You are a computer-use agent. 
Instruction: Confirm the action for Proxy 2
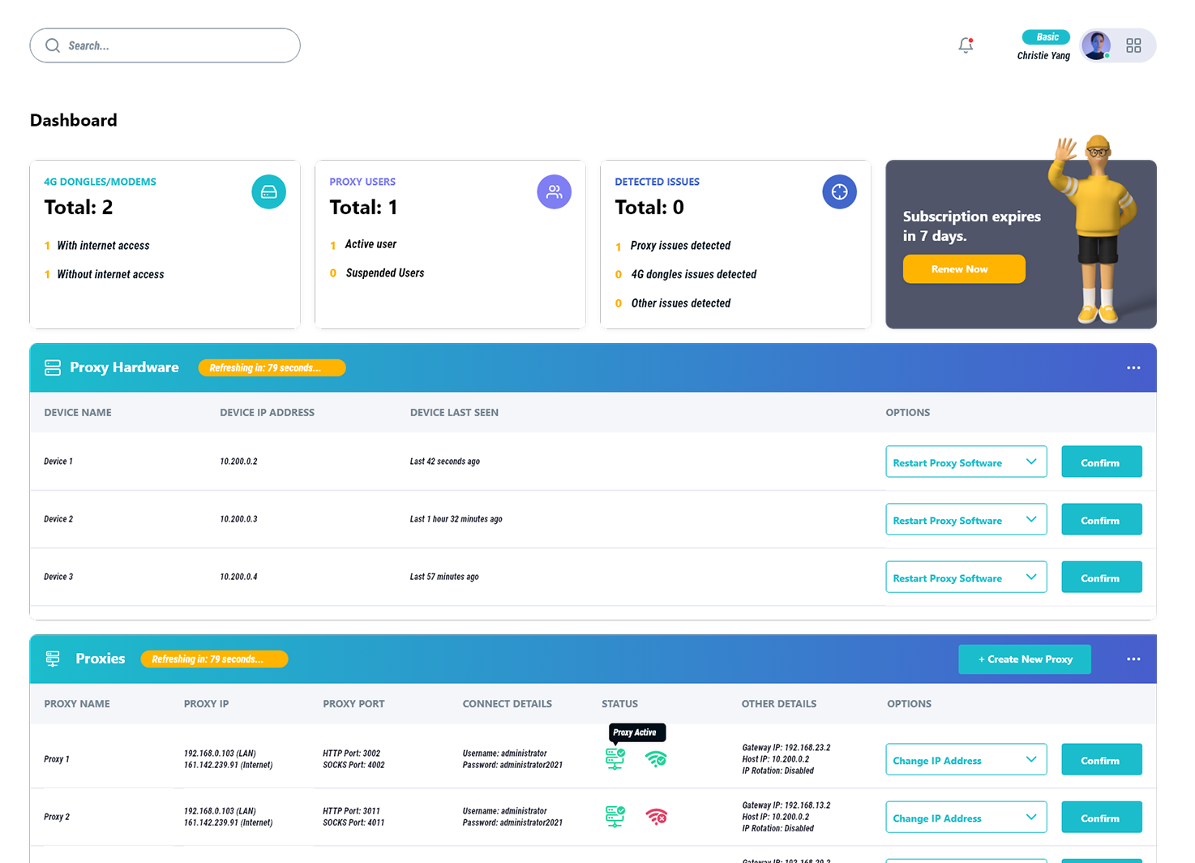(1102, 817)
